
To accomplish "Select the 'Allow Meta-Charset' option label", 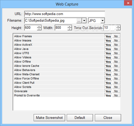I will point(27,74).
